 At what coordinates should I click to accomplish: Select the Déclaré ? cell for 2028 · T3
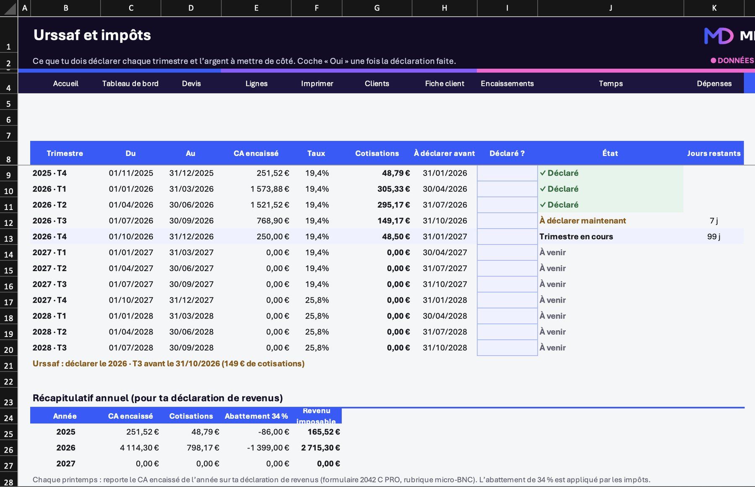click(507, 348)
